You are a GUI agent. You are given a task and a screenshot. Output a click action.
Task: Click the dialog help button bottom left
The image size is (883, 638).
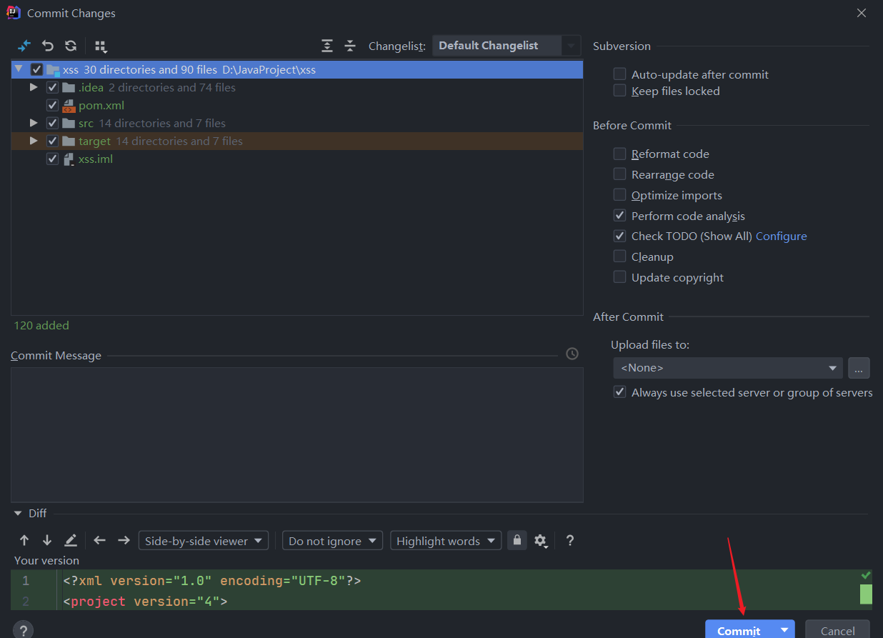coord(23,630)
